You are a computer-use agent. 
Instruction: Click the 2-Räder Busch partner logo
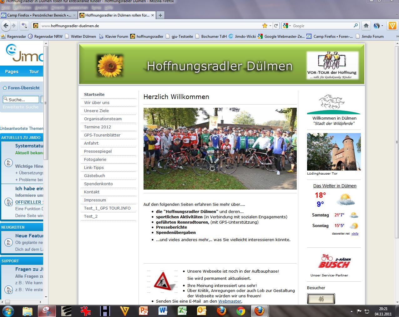(334, 261)
